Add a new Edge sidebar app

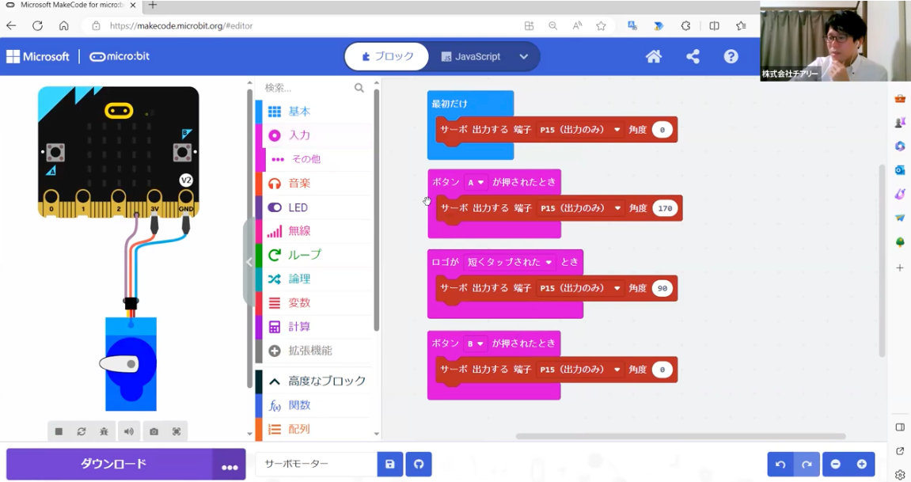click(900, 268)
